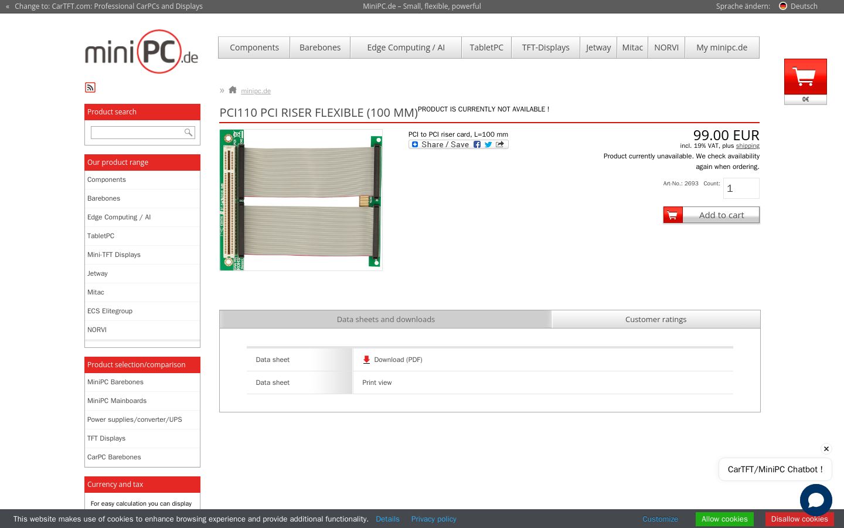The height and width of the screenshot is (528, 844).
Task: Open TabletPC top menu
Action: pyautogui.click(x=486, y=48)
